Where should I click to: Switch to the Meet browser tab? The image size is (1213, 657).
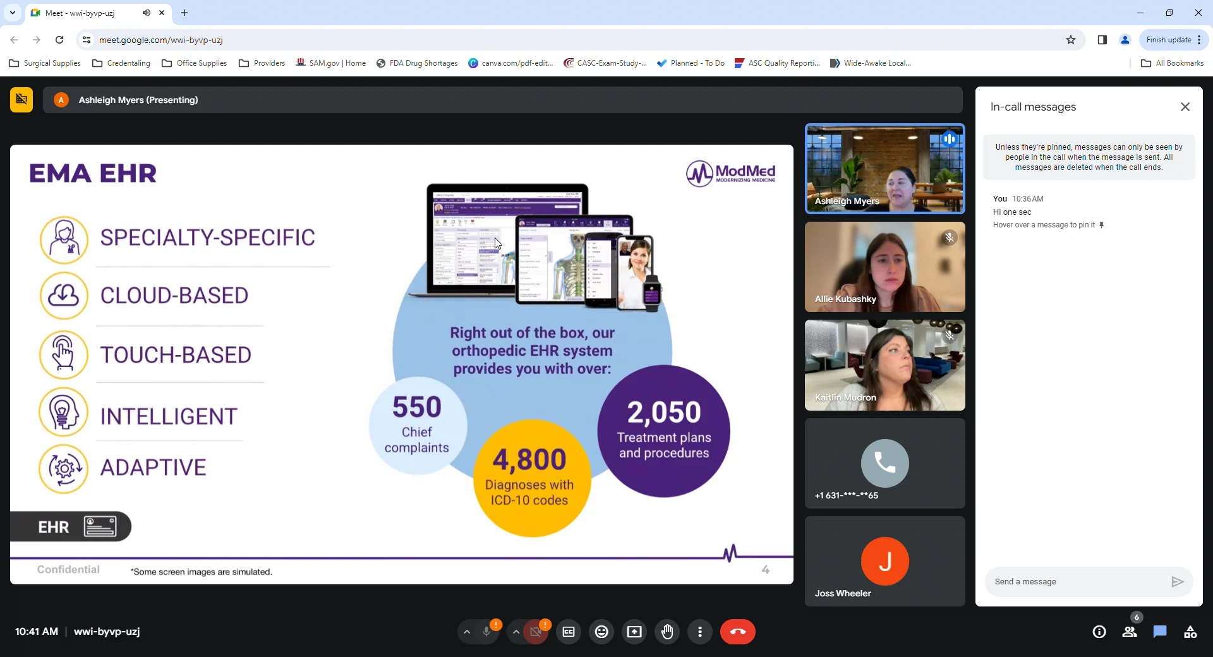click(x=82, y=13)
